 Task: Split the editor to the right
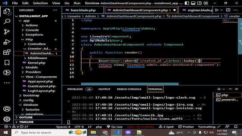pyautogui.click(x=228, y=10)
